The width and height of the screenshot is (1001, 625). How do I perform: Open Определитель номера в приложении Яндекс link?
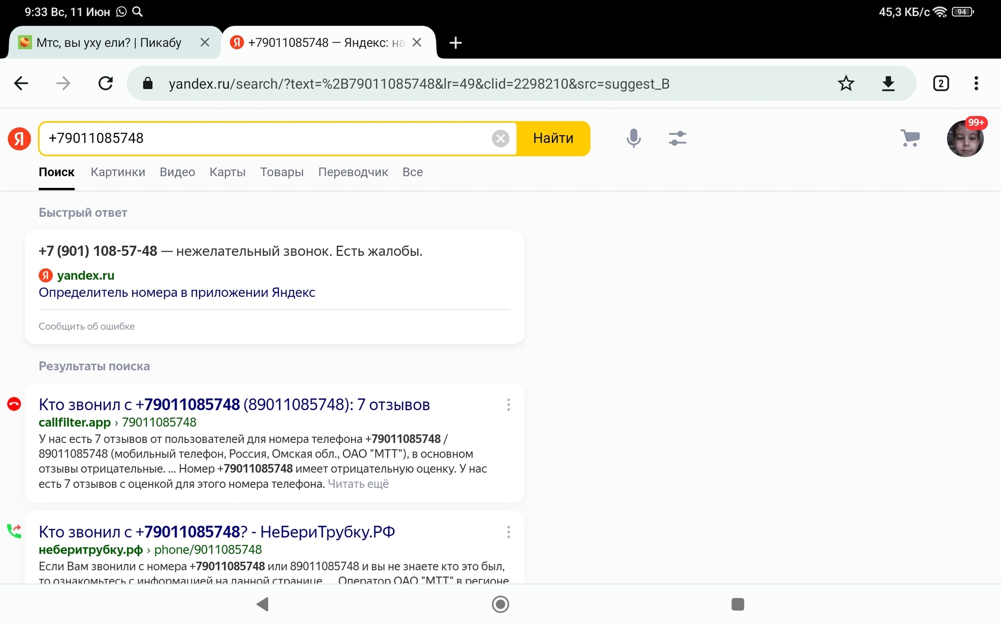point(177,292)
